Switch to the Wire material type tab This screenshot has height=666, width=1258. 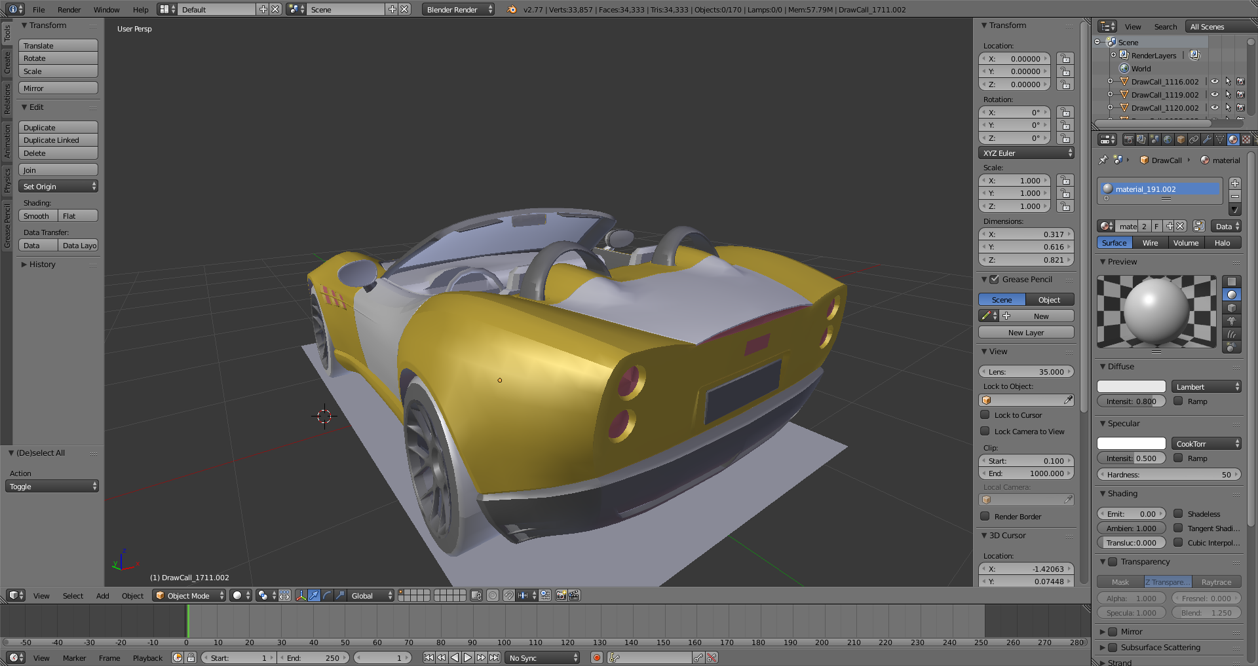click(x=1150, y=243)
